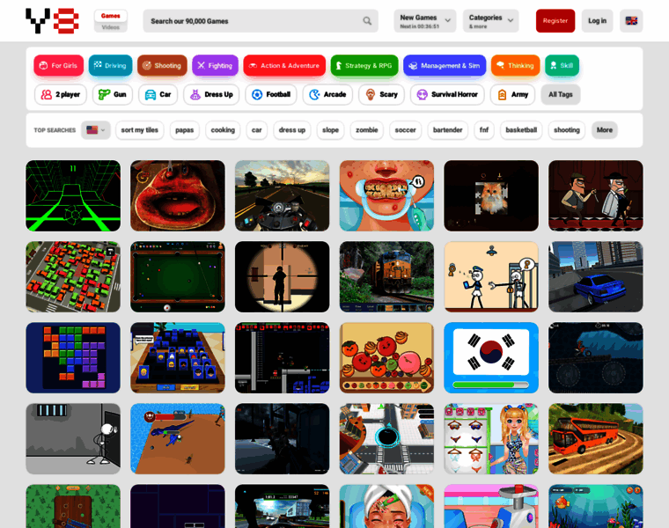Open the Thinking category
669x528 pixels.
tap(515, 66)
